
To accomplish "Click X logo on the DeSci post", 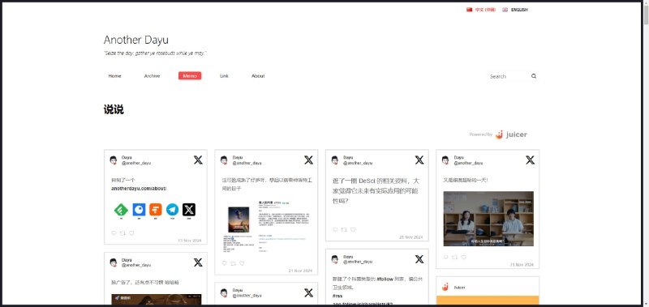I will pos(419,160).
